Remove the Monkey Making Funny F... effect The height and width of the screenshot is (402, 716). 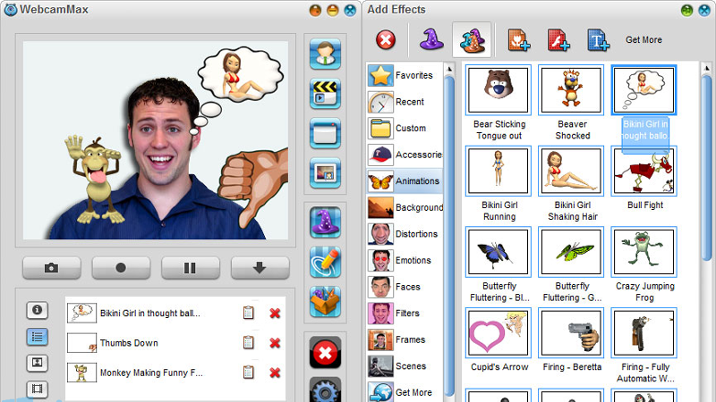pyautogui.click(x=275, y=373)
